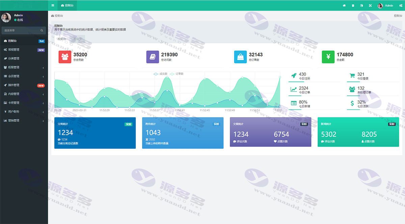Click the sidebar Admin profile photo
405x224 pixels.
(6, 18)
